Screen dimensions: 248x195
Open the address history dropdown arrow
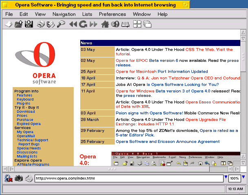[226, 177]
